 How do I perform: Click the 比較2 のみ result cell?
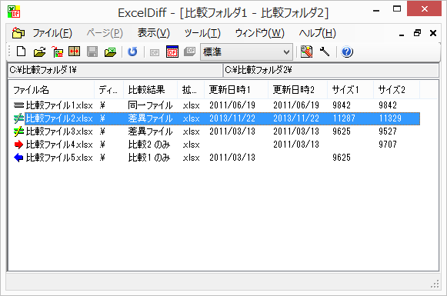[x=149, y=145]
